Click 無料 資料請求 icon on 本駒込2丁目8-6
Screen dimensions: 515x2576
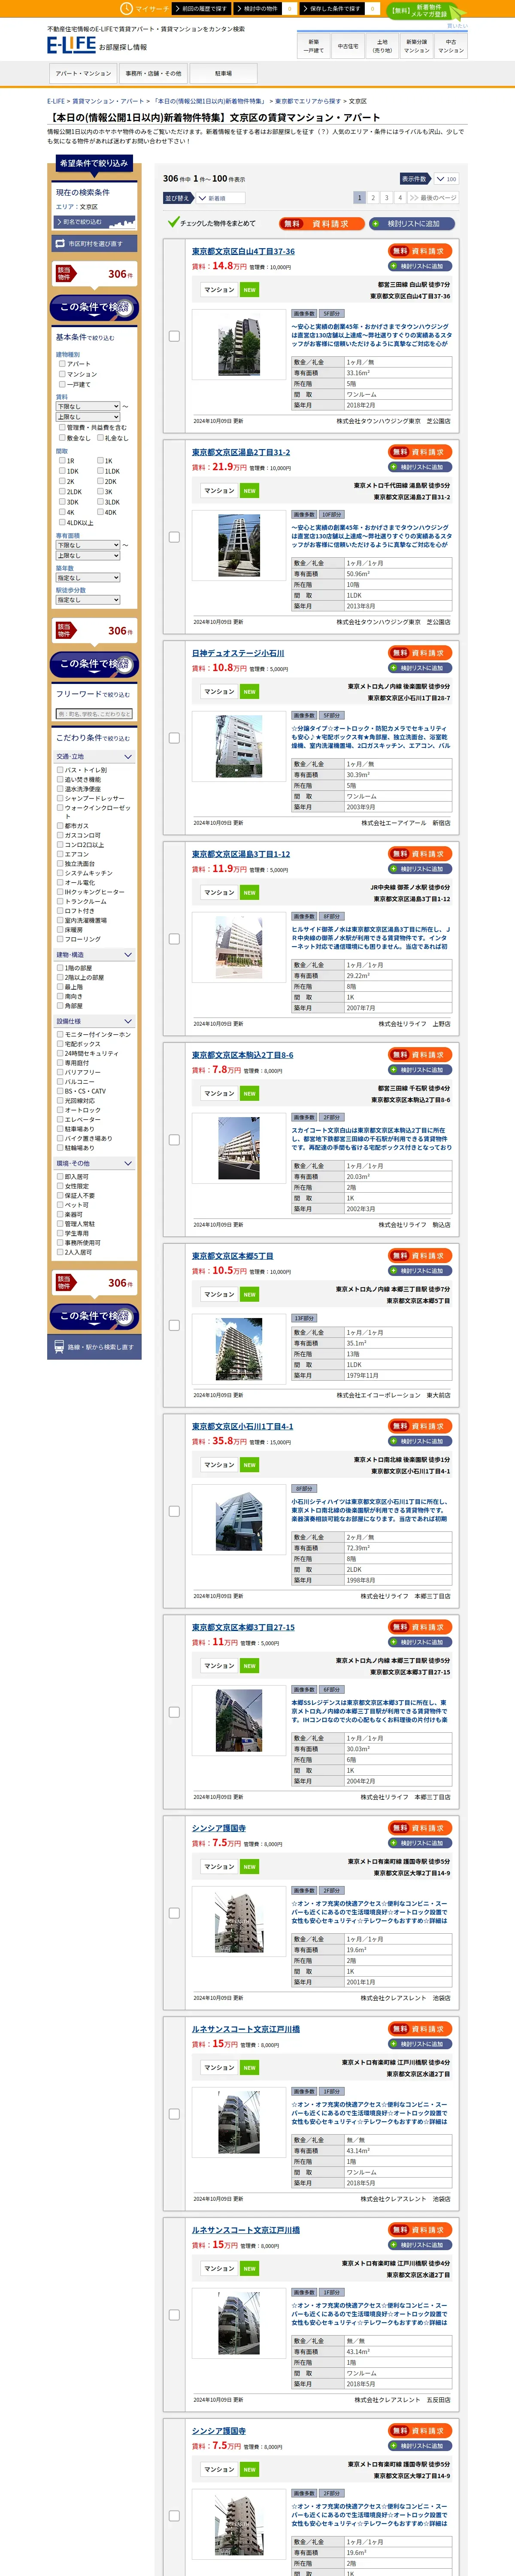(x=420, y=1054)
